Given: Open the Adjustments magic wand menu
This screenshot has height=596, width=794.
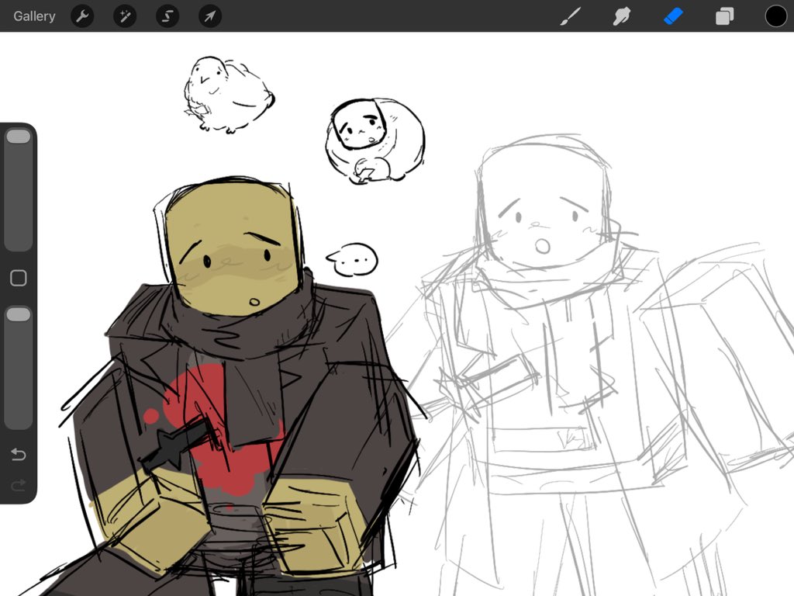Looking at the screenshot, I should [x=125, y=16].
